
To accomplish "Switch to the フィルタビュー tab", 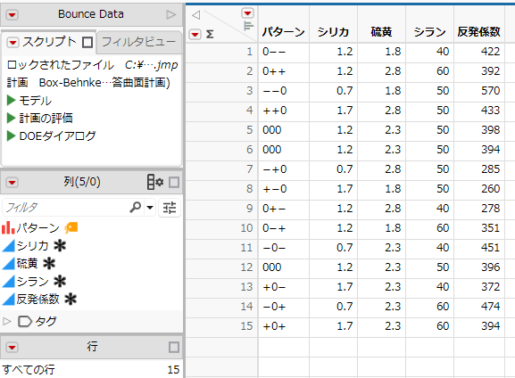I will point(138,42).
